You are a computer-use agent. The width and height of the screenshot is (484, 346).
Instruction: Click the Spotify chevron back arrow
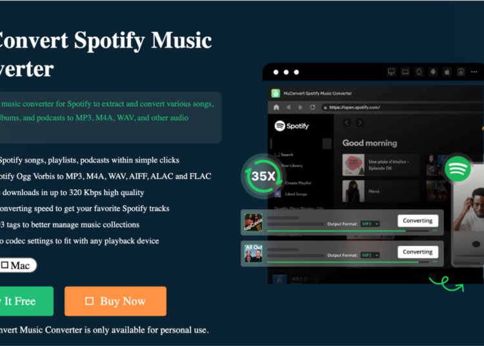[347, 123]
